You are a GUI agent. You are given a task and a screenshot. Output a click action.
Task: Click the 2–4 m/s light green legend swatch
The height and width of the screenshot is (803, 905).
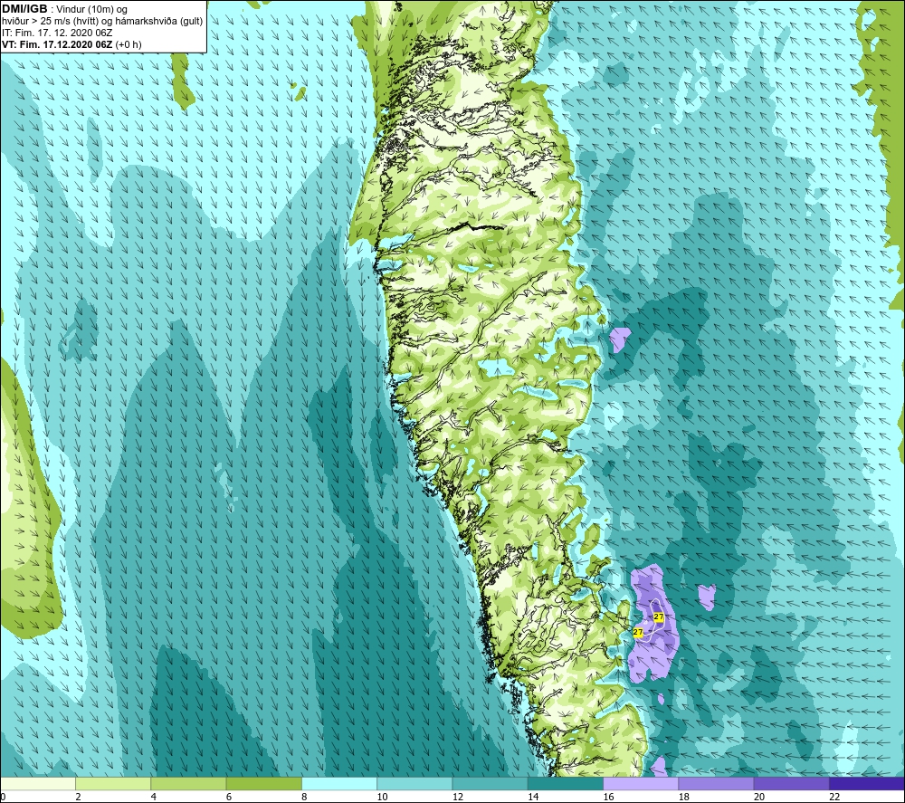[113, 783]
